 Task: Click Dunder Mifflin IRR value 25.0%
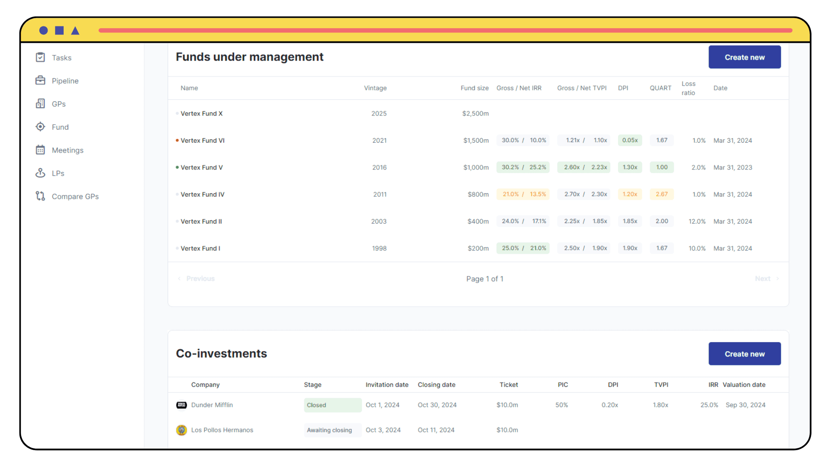(709, 405)
